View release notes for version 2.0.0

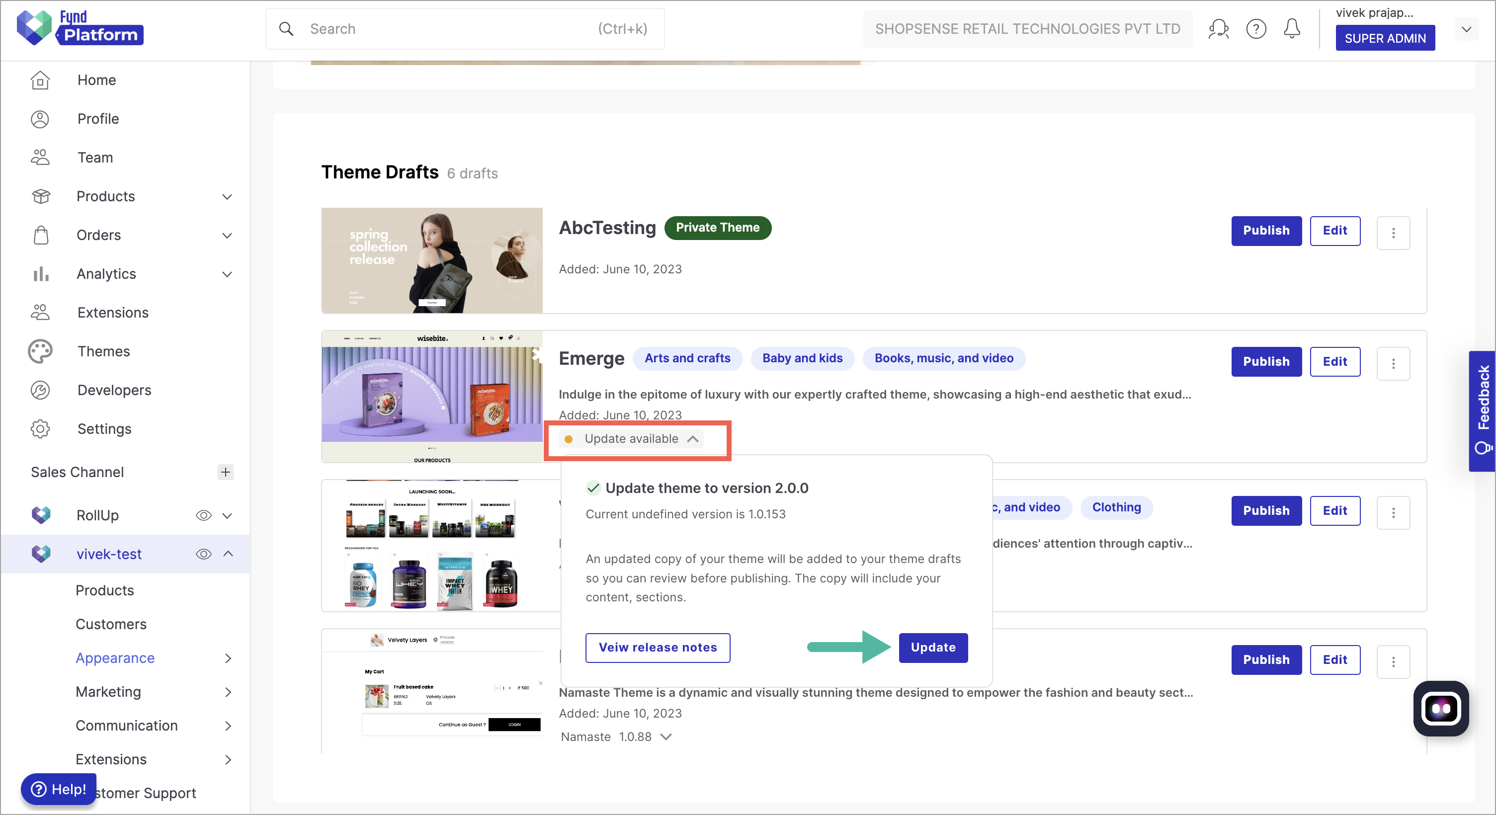(x=658, y=647)
